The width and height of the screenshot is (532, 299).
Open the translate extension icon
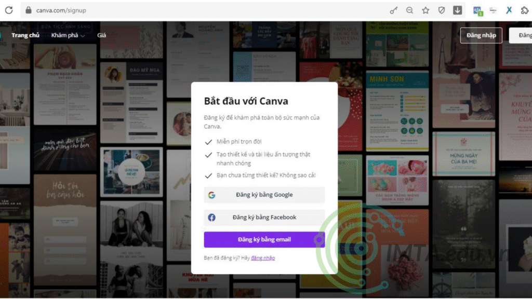click(x=478, y=11)
